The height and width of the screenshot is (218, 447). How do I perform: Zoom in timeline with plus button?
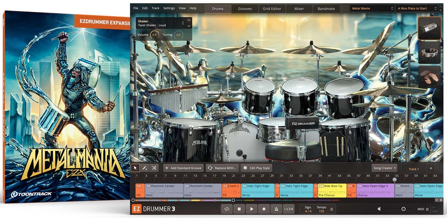(441, 200)
